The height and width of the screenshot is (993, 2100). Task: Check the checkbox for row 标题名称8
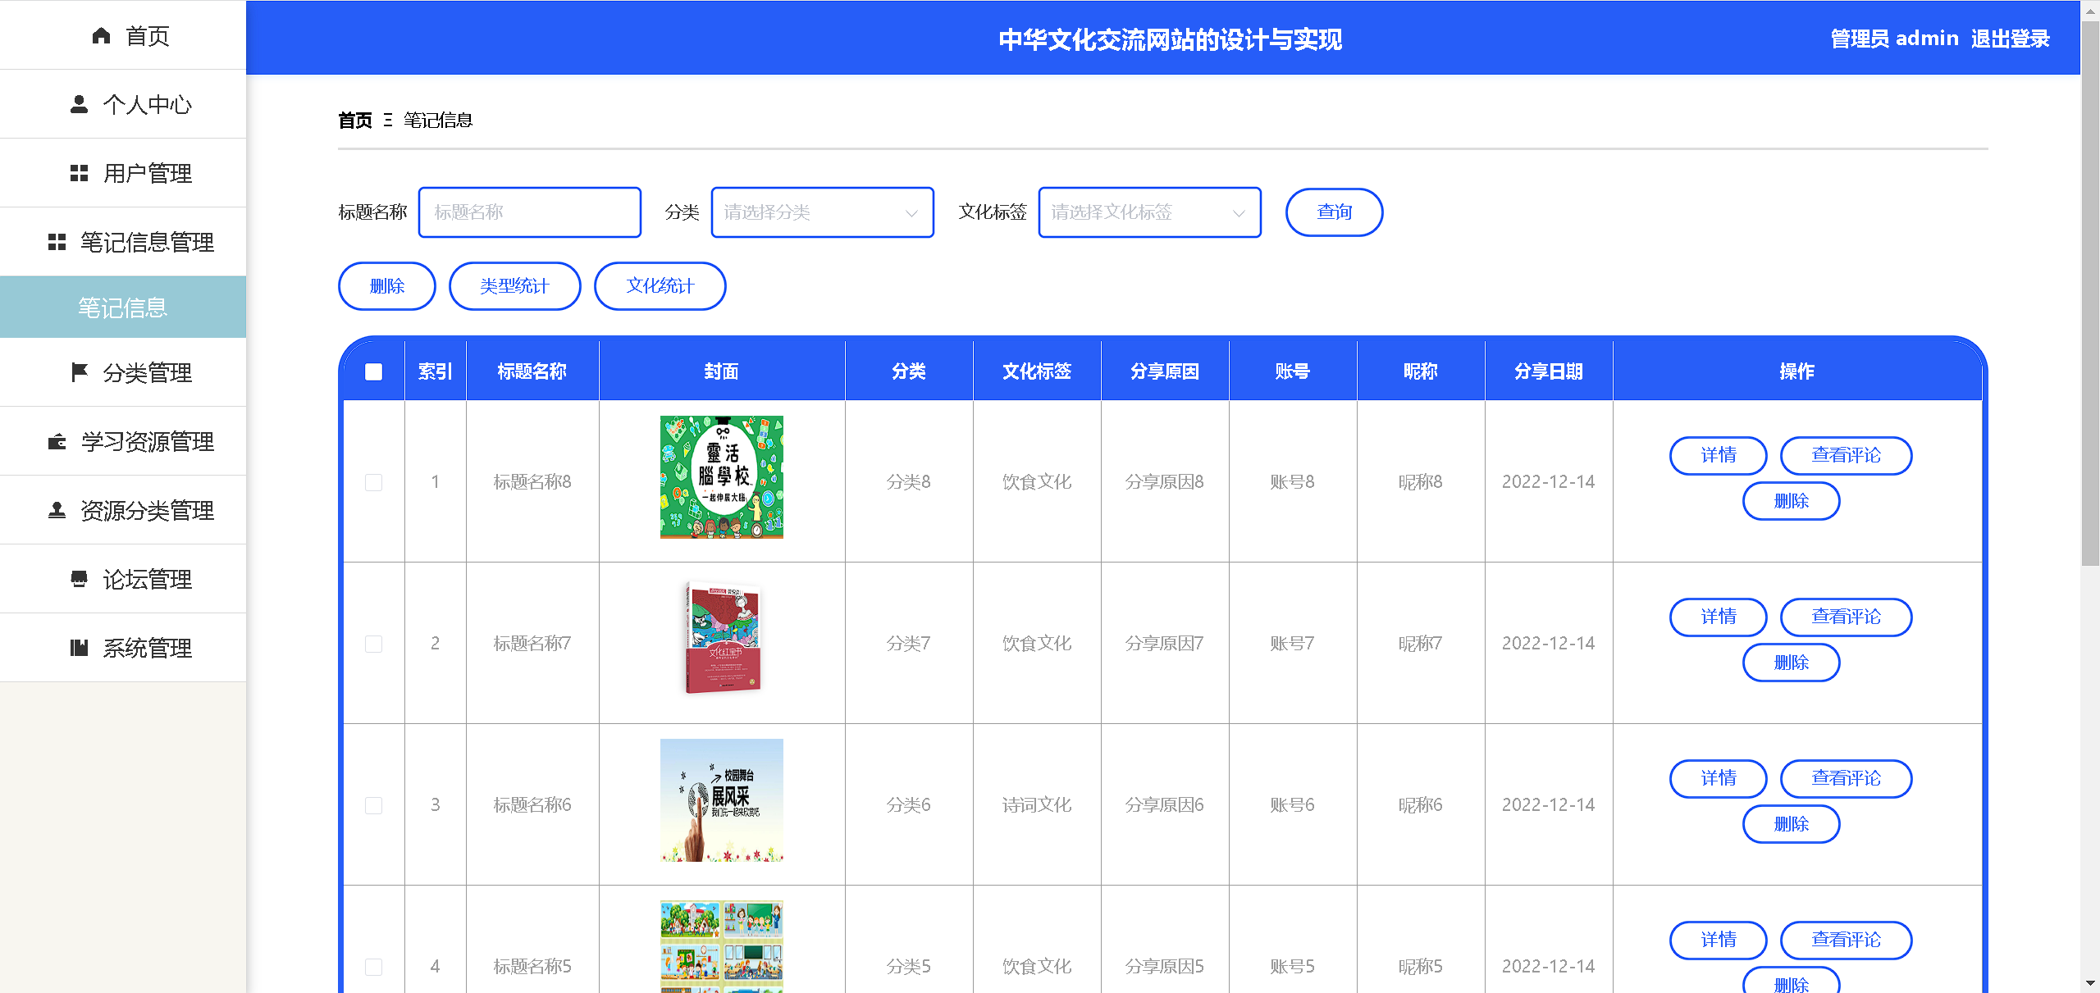tap(373, 482)
